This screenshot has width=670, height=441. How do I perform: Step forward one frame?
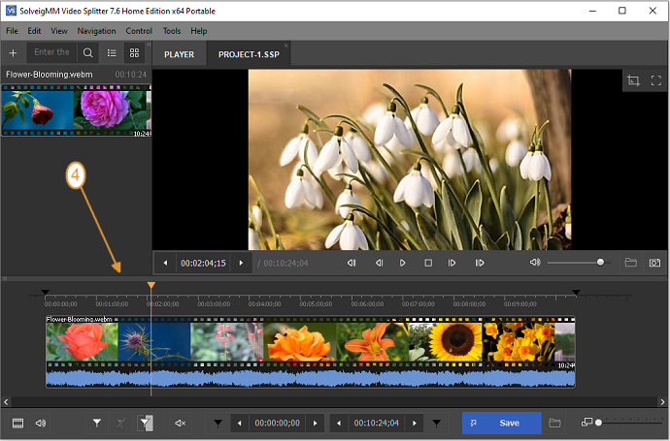[452, 264]
